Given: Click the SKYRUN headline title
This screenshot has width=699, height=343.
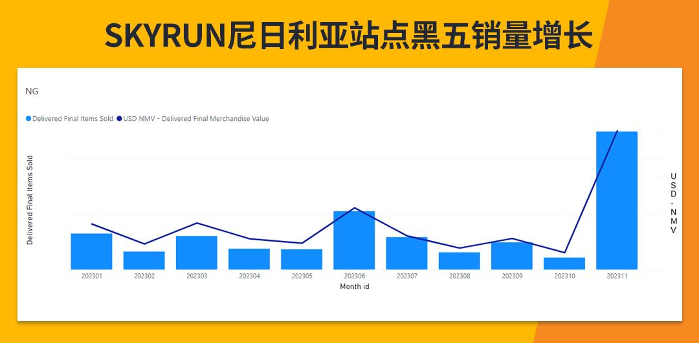Looking at the screenshot, I should 349,36.
